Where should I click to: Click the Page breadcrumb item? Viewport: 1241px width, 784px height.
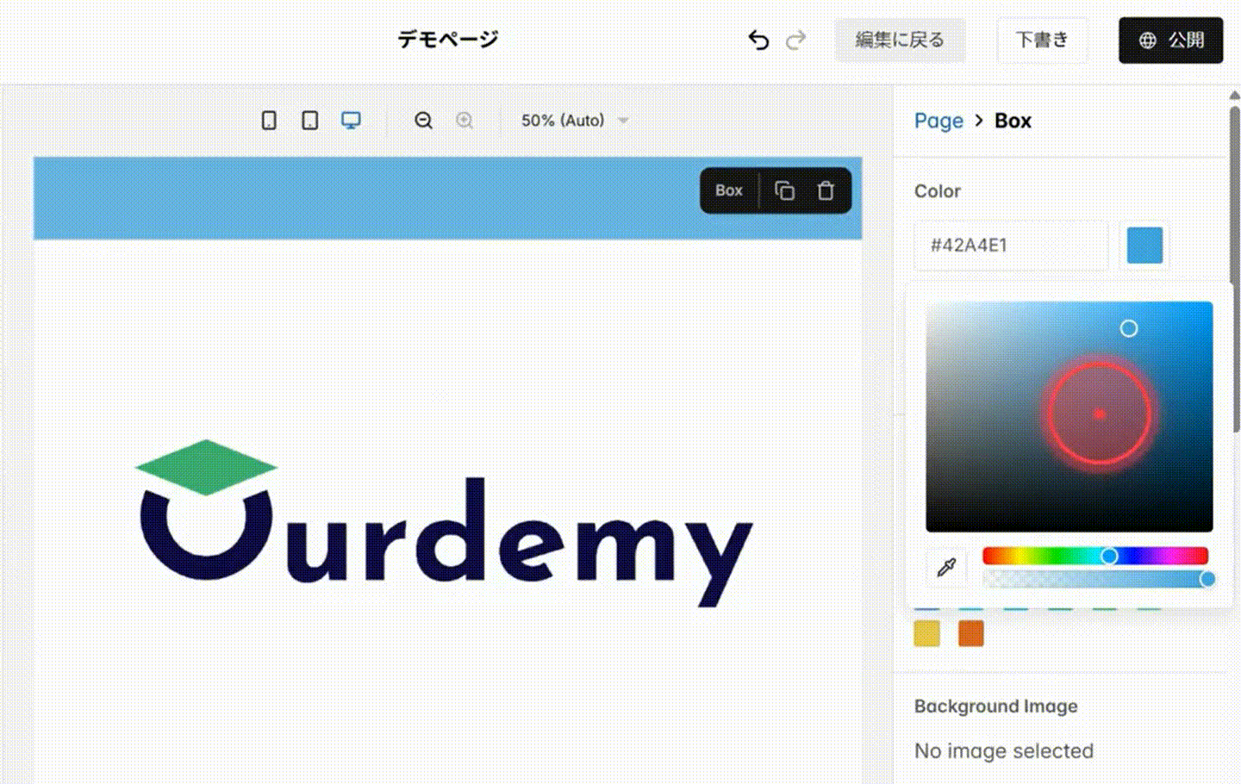click(939, 121)
